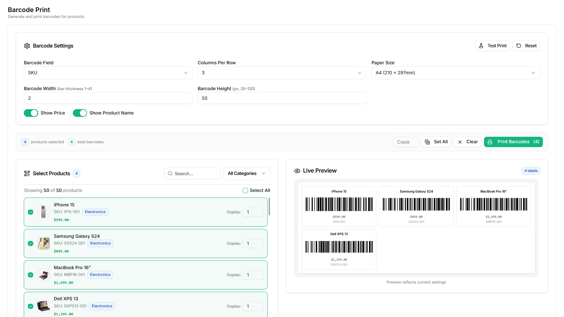This screenshot has width=564, height=317.
Task: Click the product list scrollbar
Action: click(269, 206)
